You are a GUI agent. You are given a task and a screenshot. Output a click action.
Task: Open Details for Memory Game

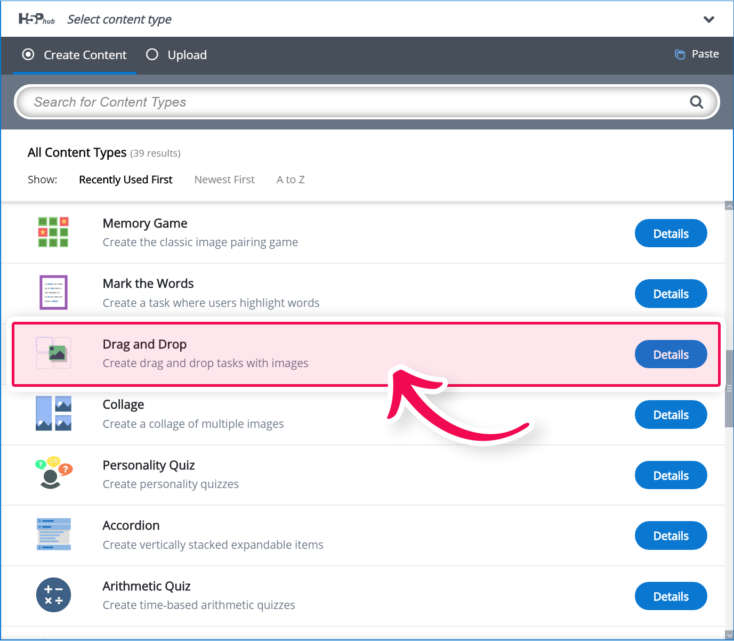[x=671, y=233]
